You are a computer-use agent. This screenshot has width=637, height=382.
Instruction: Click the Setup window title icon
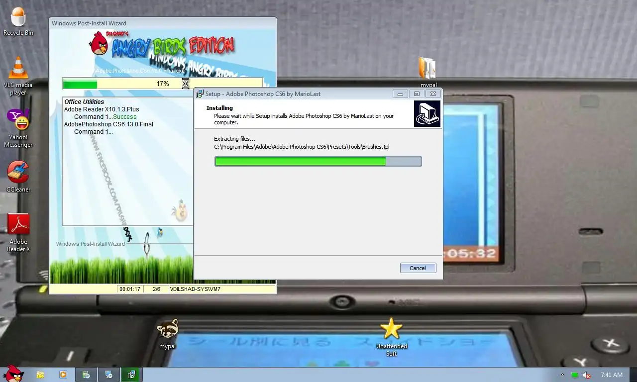(x=200, y=94)
